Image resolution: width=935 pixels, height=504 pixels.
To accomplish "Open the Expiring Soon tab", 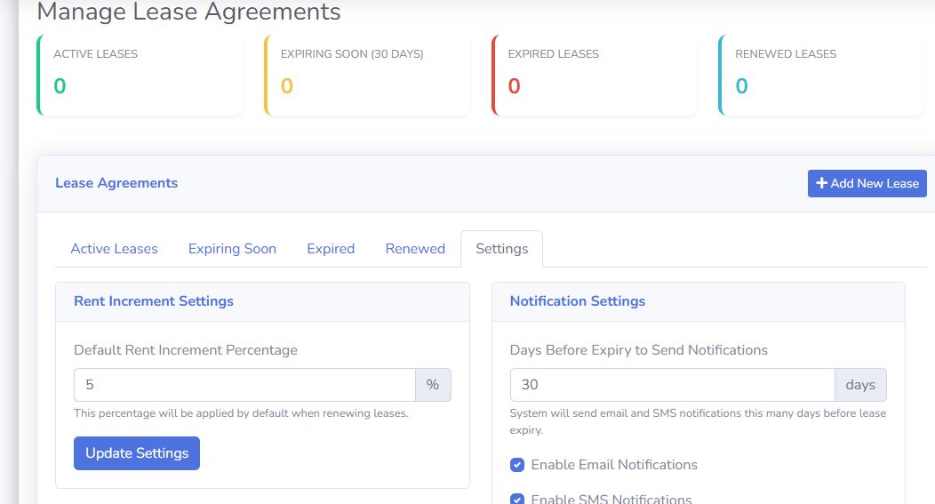I will (232, 249).
